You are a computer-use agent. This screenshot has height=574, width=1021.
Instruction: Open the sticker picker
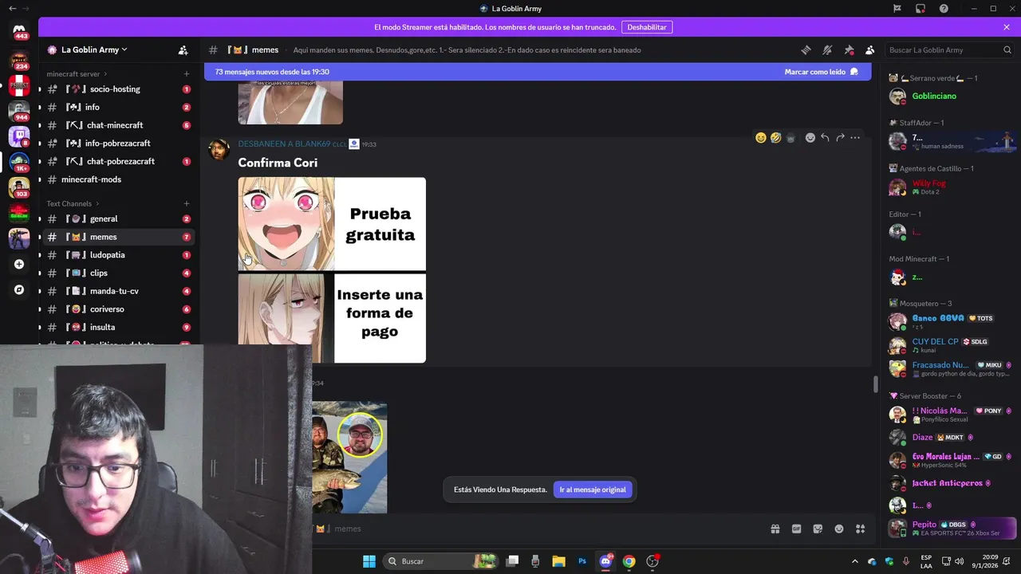(818, 529)
